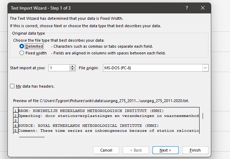The image size is (230, 159).
Task: Increase start import row with up arrow
Action: pos(73,66)
